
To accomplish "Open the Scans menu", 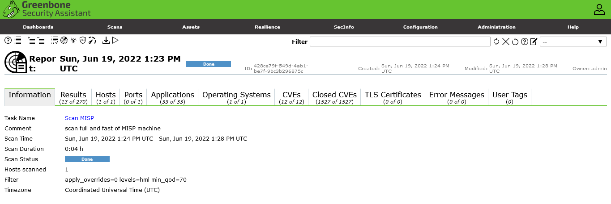I will coord(115,27).
